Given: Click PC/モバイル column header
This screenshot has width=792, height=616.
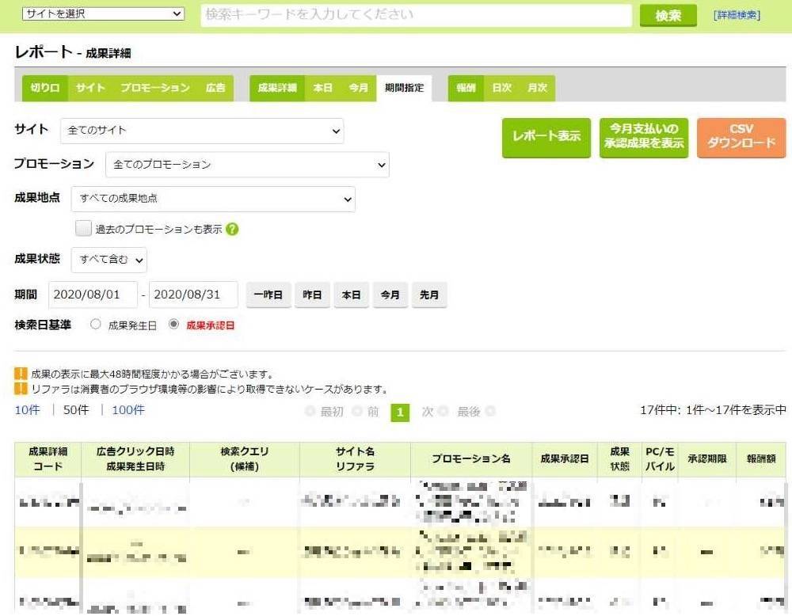Looking at the screenshot, I should click(660, 459).
